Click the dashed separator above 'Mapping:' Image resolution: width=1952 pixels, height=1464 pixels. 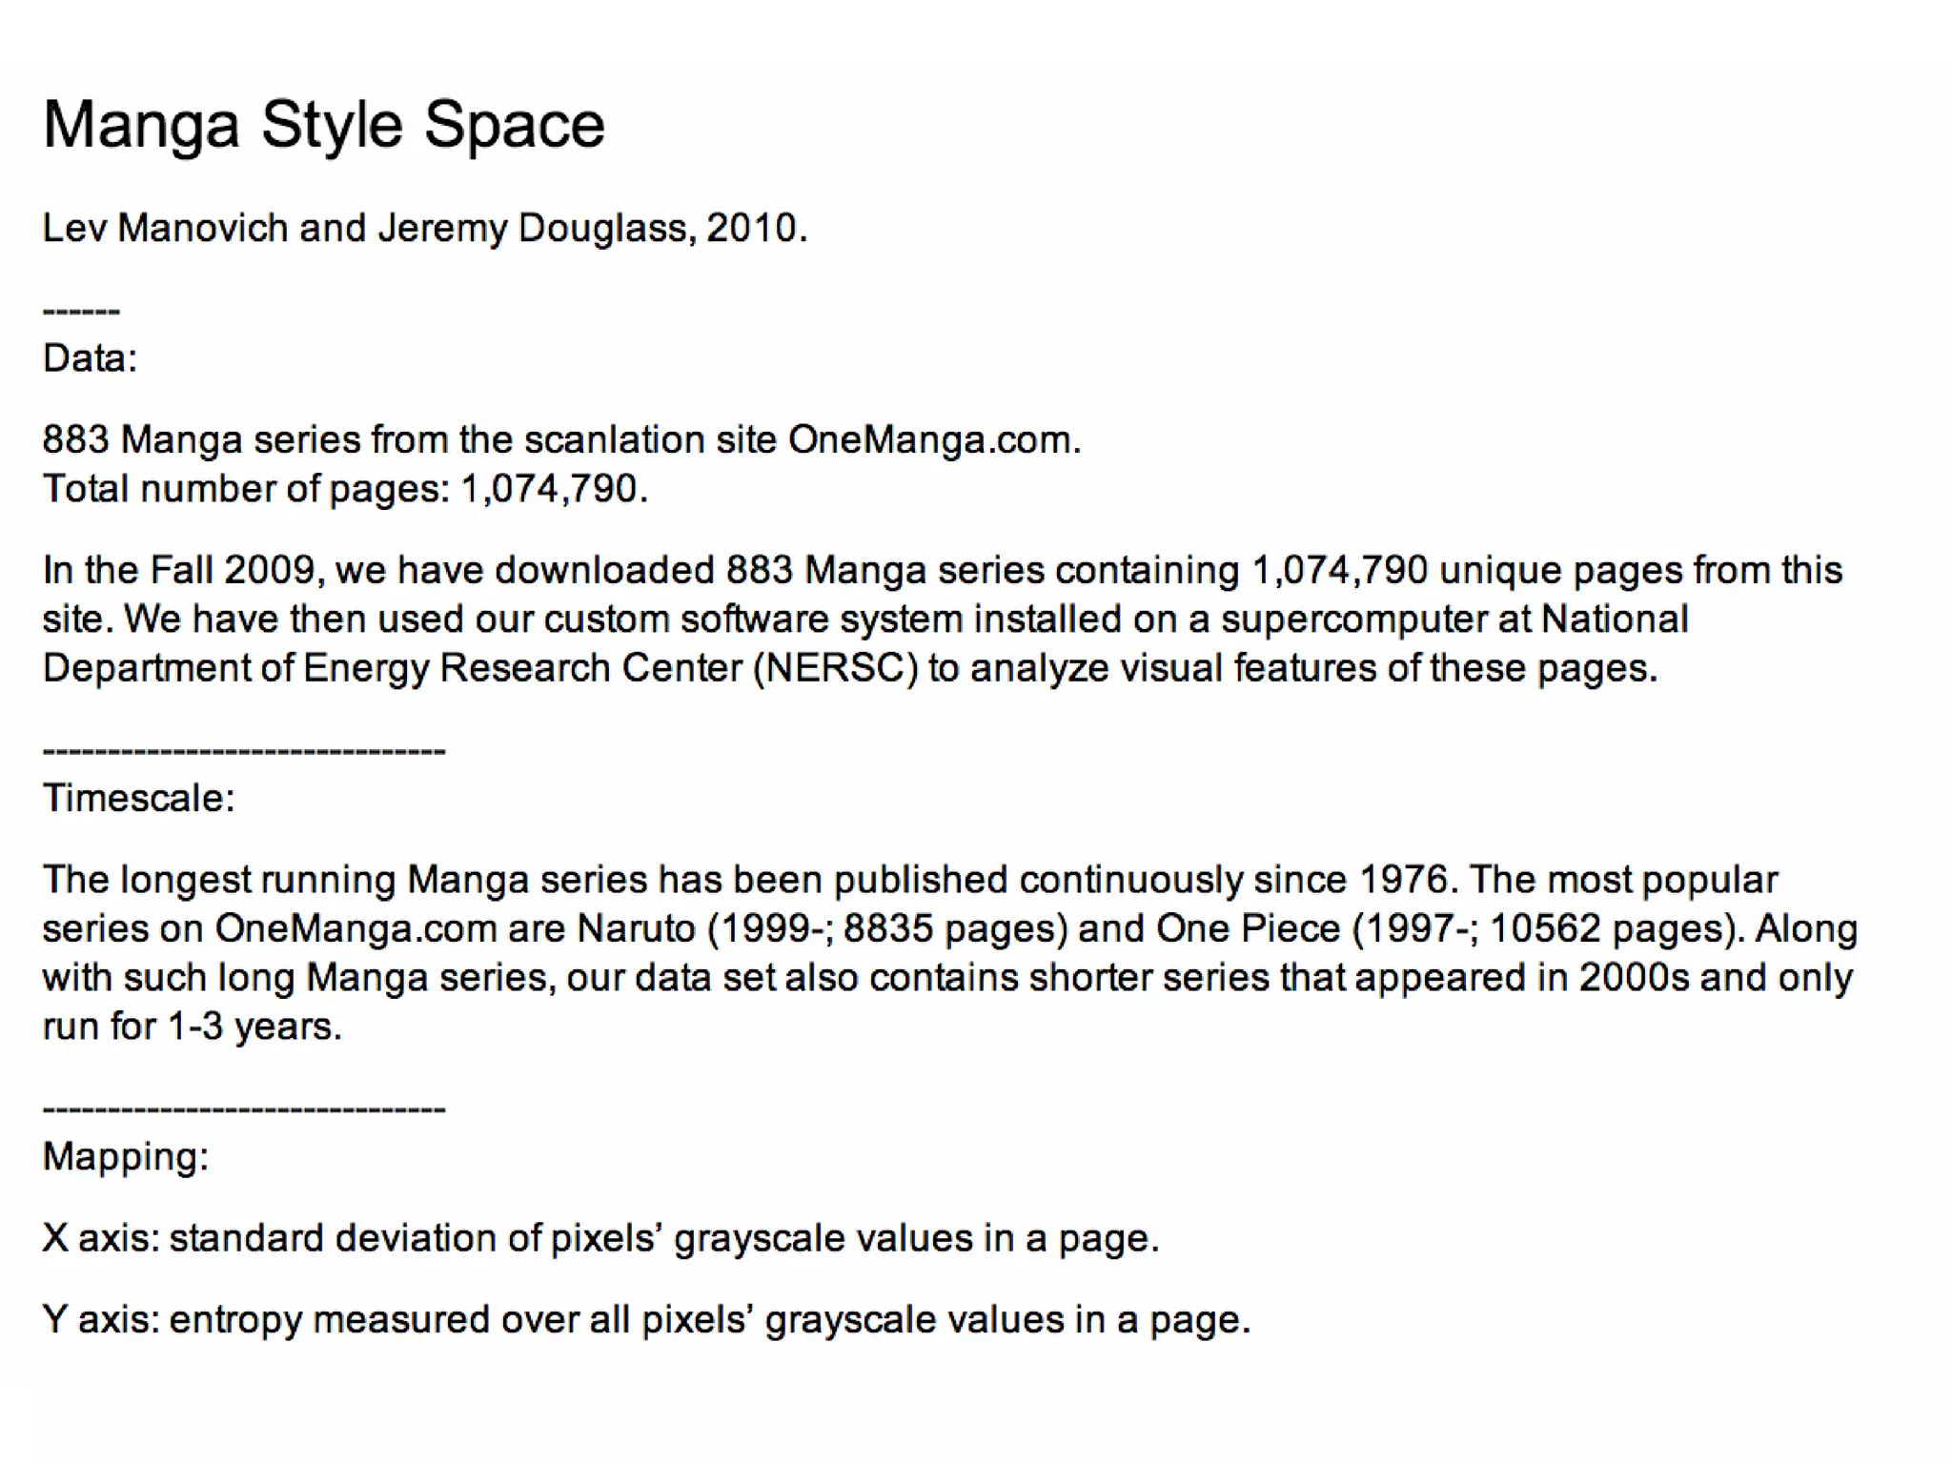(244, 1108)
